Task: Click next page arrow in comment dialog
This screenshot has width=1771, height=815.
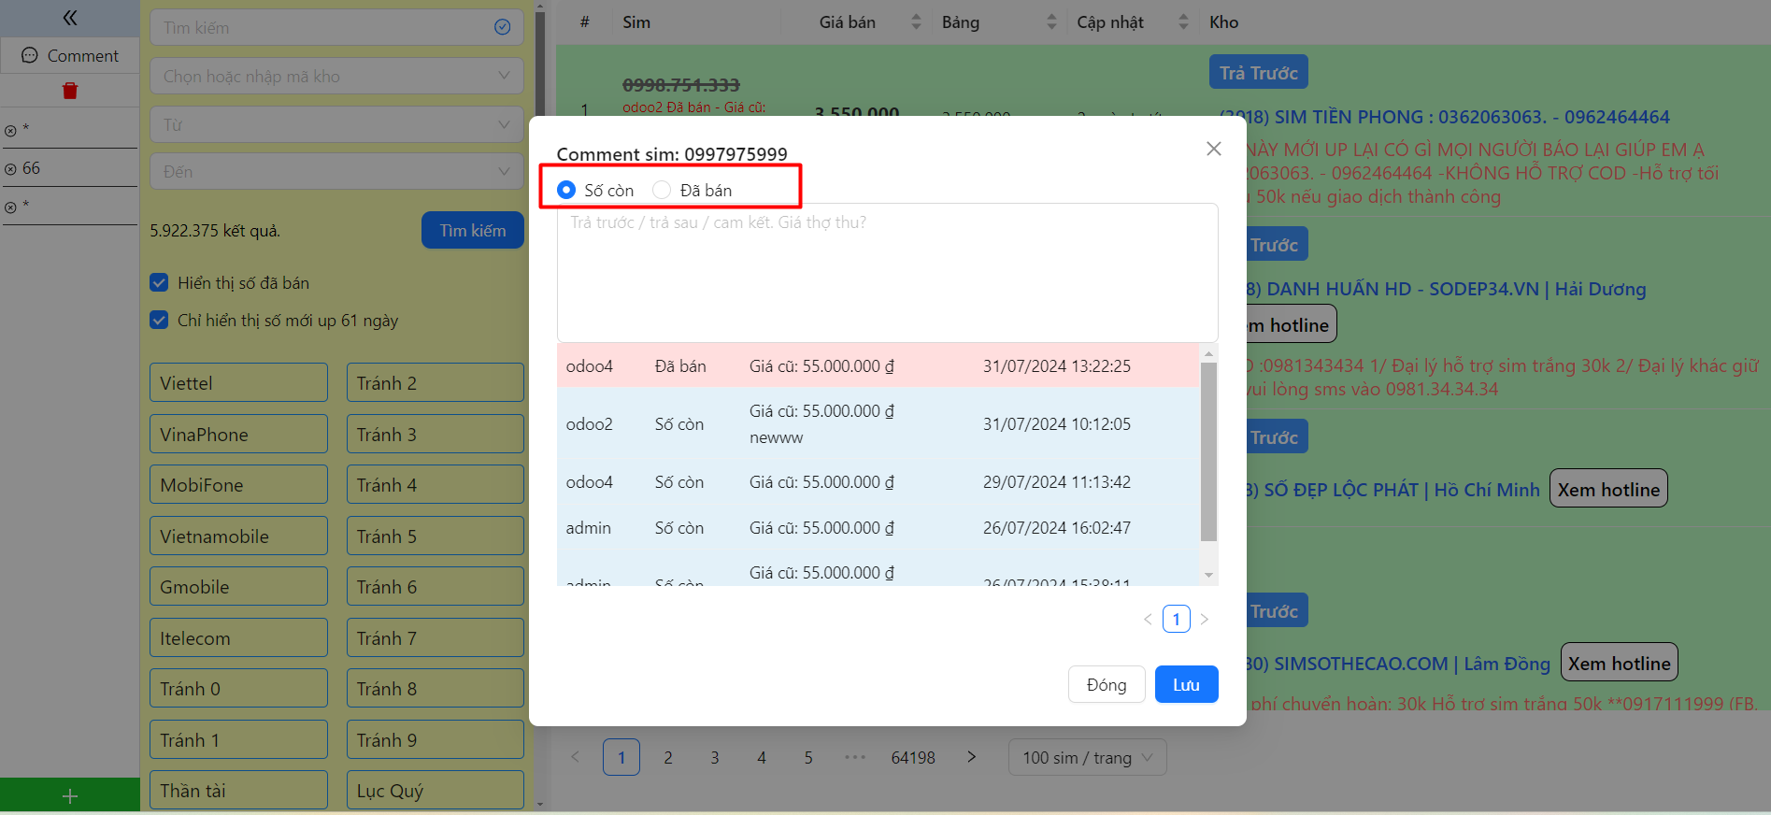Action: coord(1204,619)
